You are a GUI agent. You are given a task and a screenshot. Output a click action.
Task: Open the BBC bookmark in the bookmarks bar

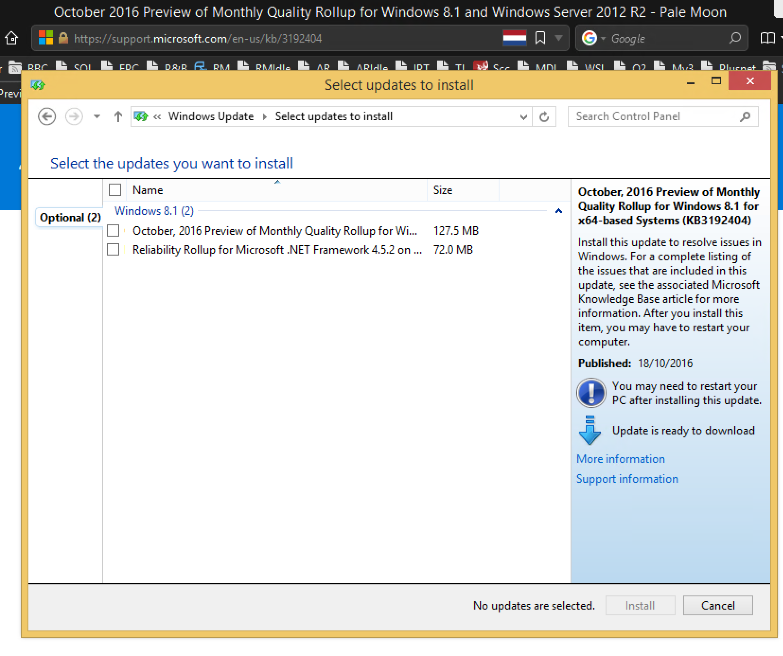point(28,67)
